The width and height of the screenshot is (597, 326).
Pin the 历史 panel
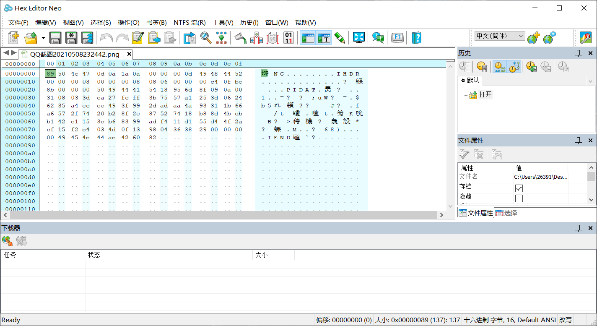click(x=579, y=53)
